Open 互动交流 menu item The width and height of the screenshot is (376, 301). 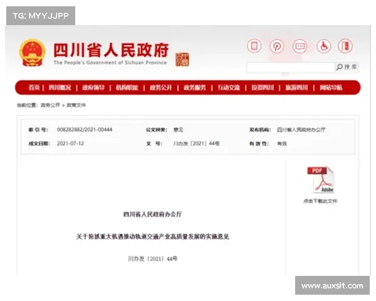coord(229,87)
